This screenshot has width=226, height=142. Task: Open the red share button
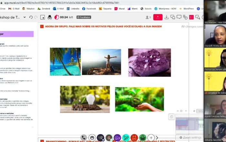point(158,17)
